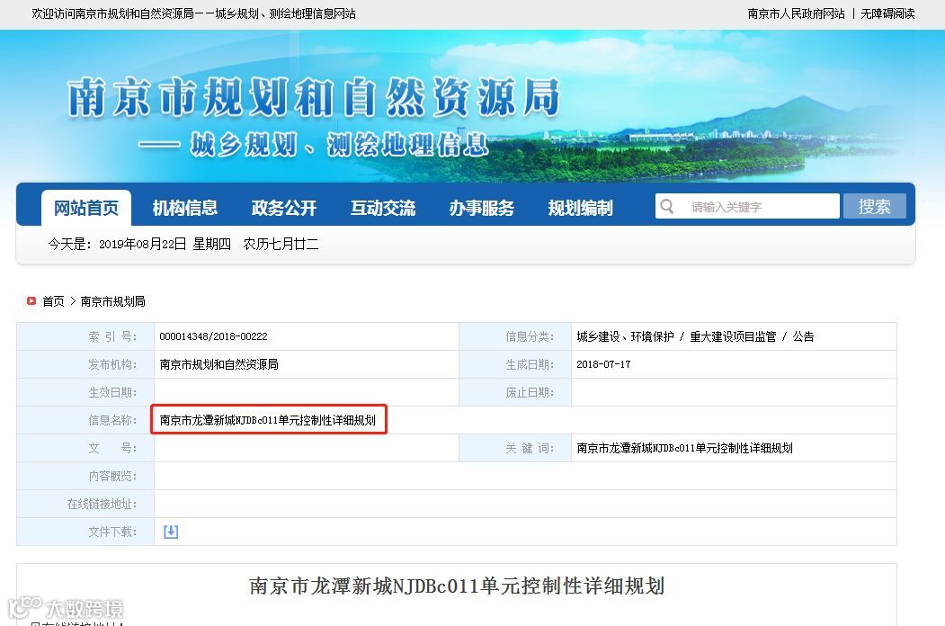Click the 索引号 label
This screenshot has height=626, width=945.
point(112,336)
